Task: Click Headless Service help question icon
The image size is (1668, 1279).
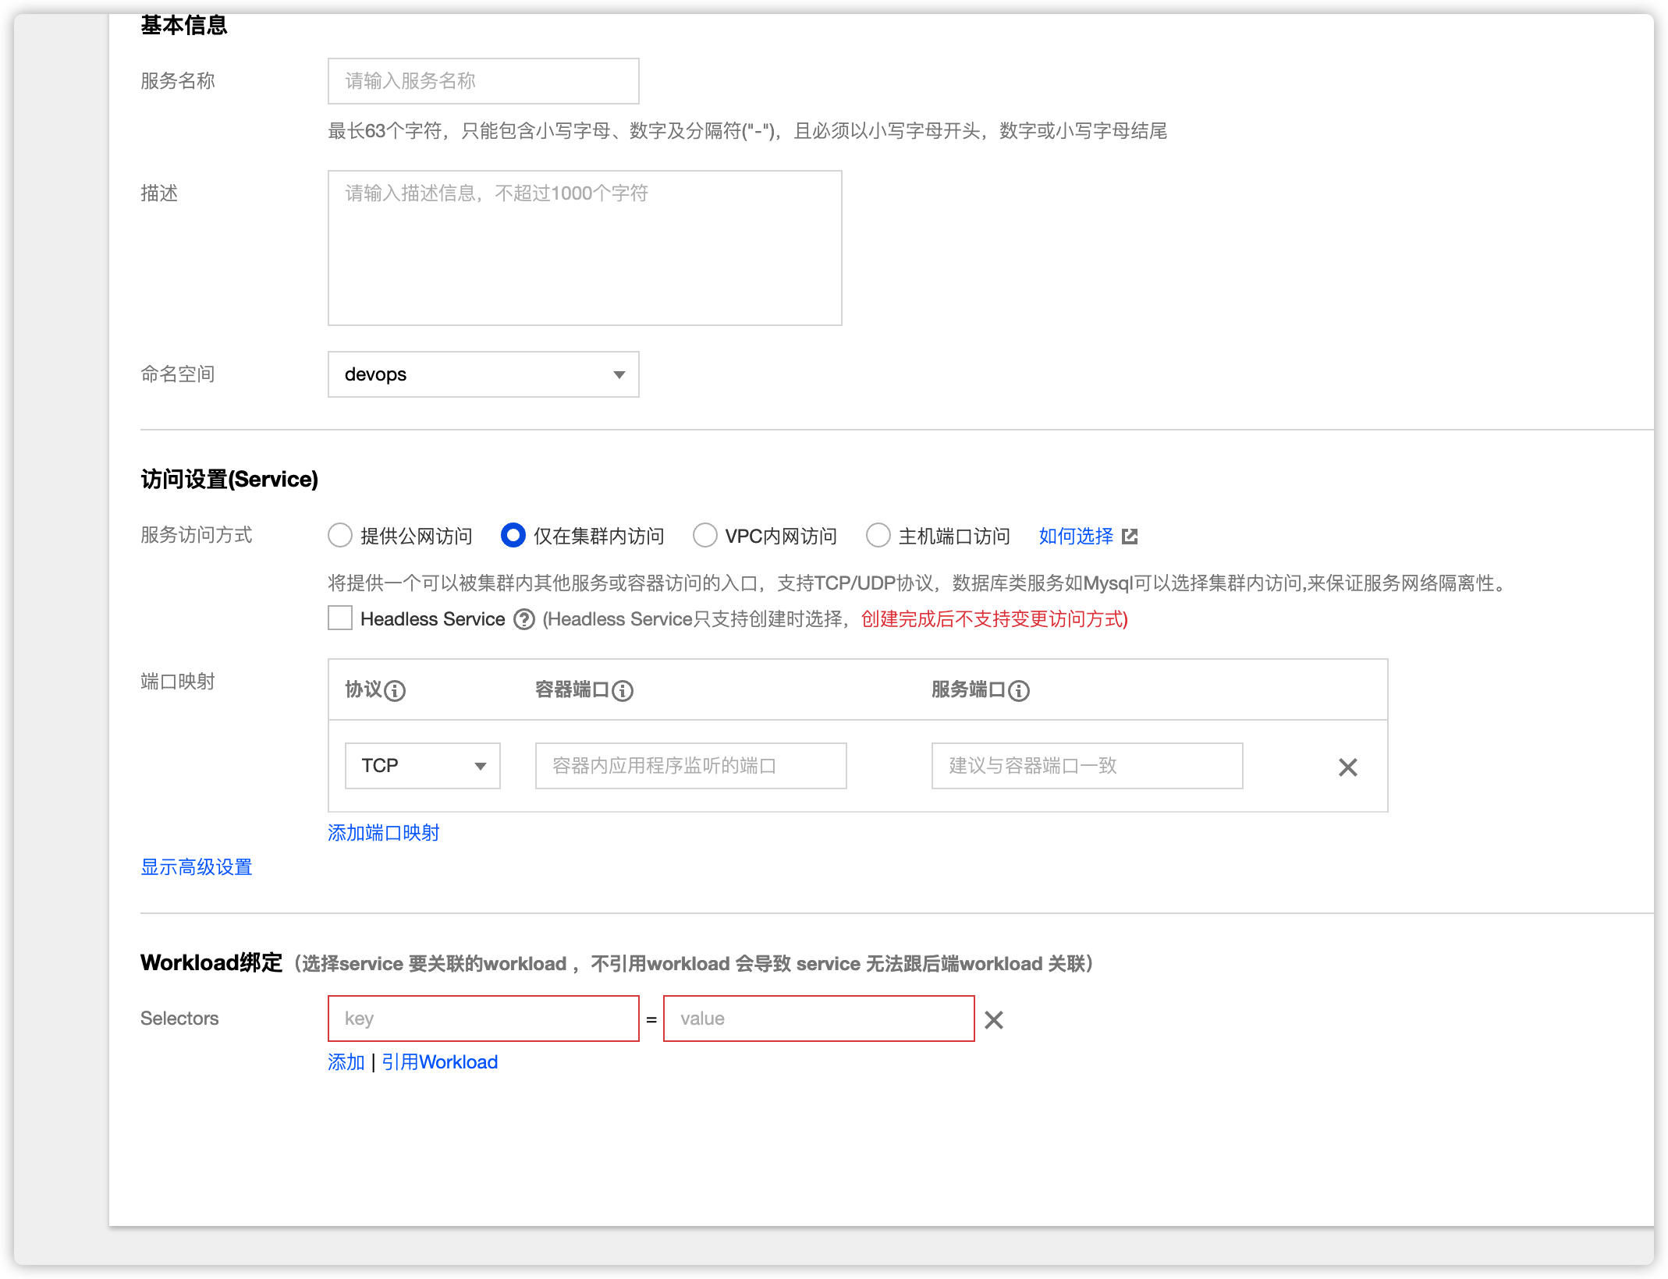Action: click(524, 620)
